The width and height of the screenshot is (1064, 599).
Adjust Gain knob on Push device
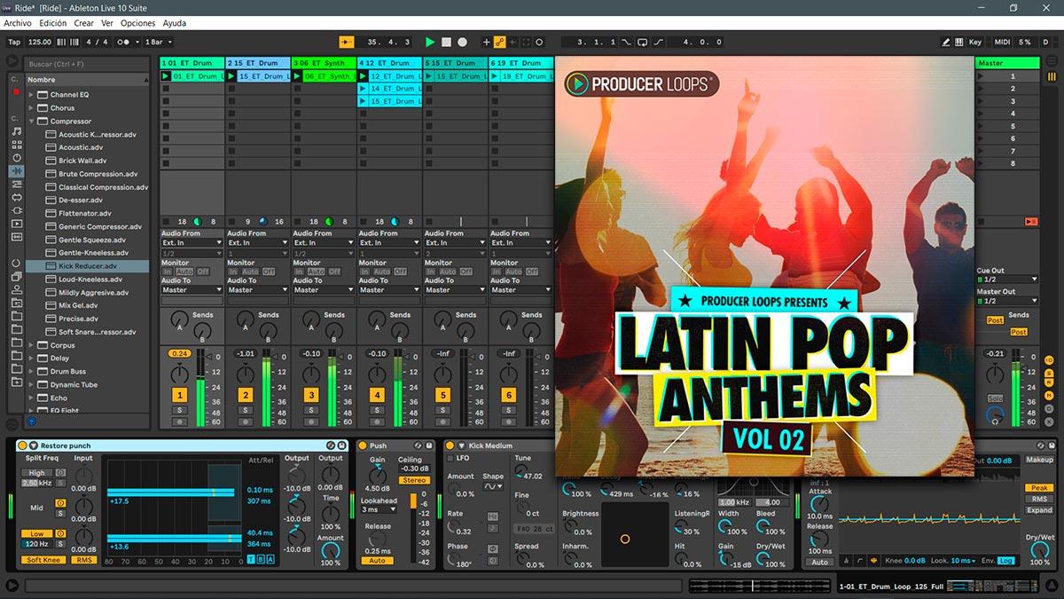tap(378, 476)
